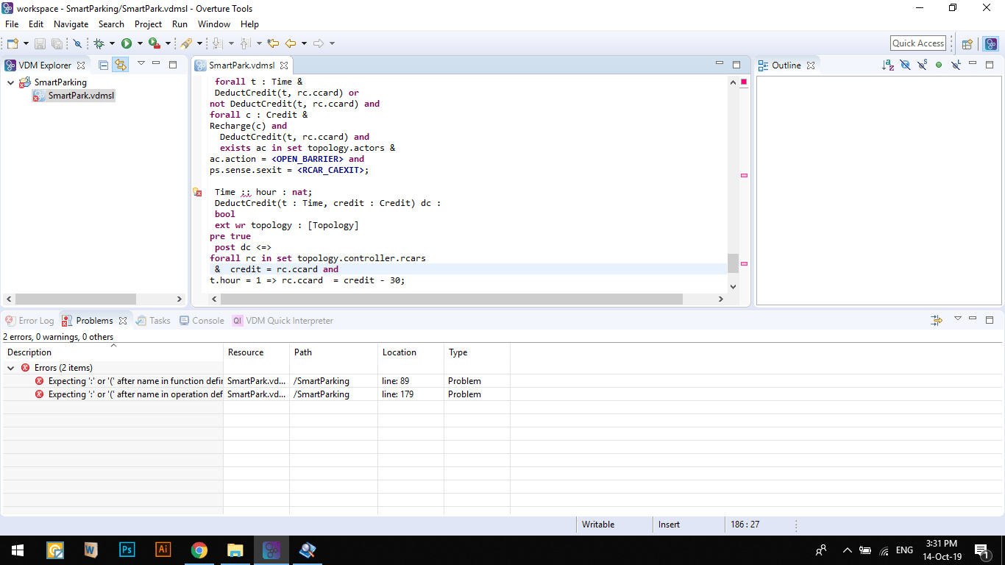Open the VDM Quick Interpreter tab

coord(283,321)
